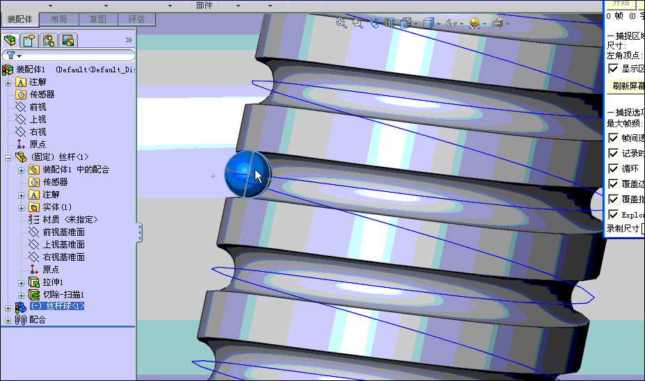The width and height of the screenshot is (645, 381).
Task: Open the View Settings dropdown arrow
Action: [508, 24]
